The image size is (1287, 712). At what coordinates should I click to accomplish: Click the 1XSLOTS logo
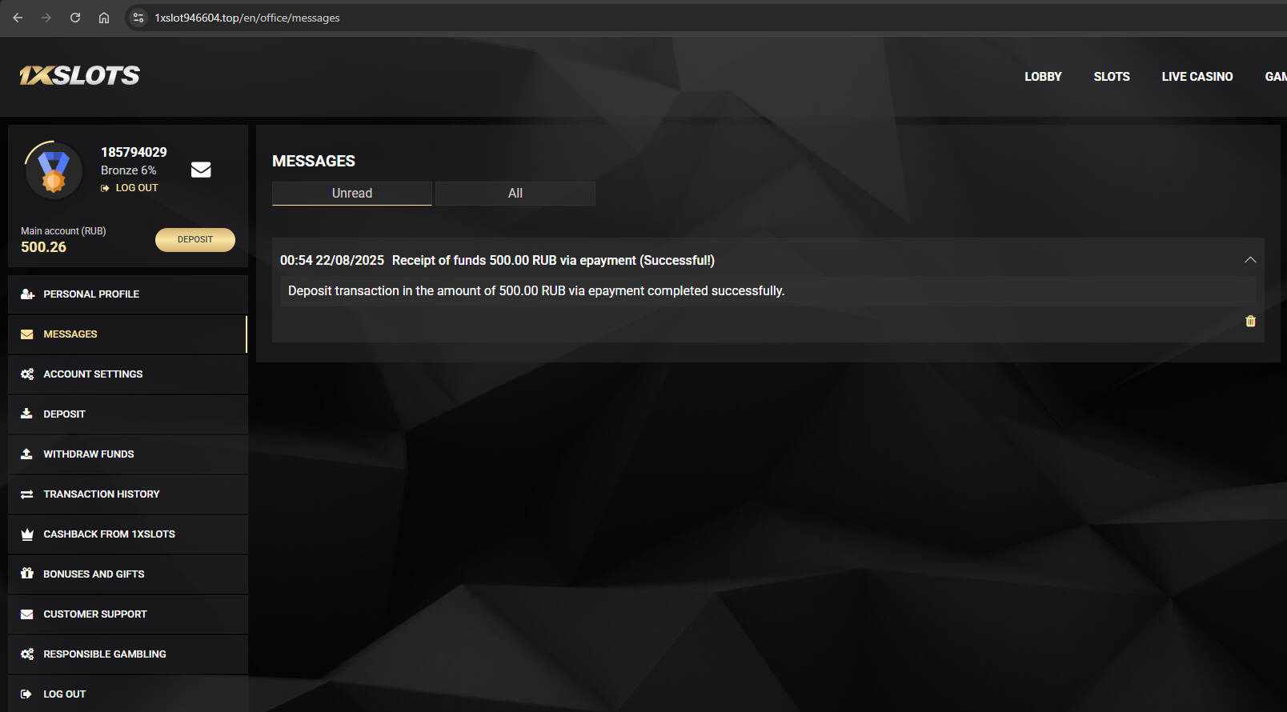click(x=80, y=75)
